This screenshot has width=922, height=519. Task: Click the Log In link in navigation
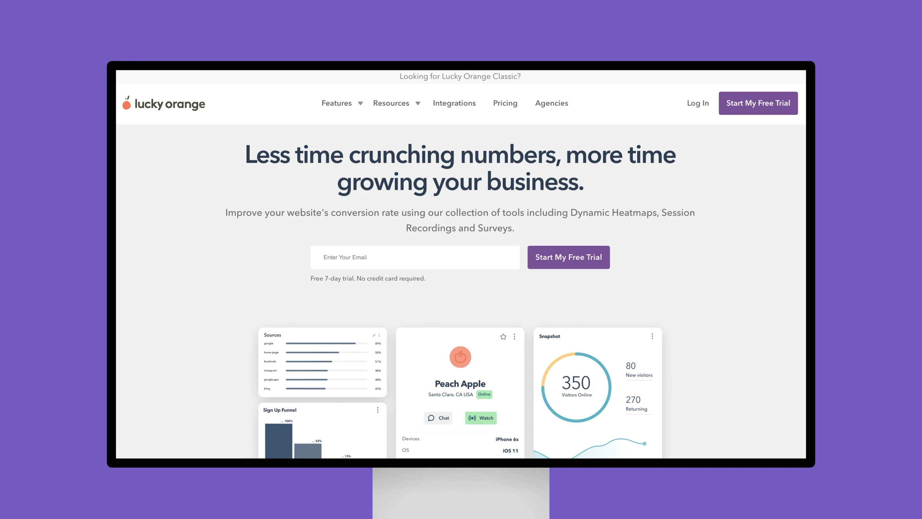698,103
